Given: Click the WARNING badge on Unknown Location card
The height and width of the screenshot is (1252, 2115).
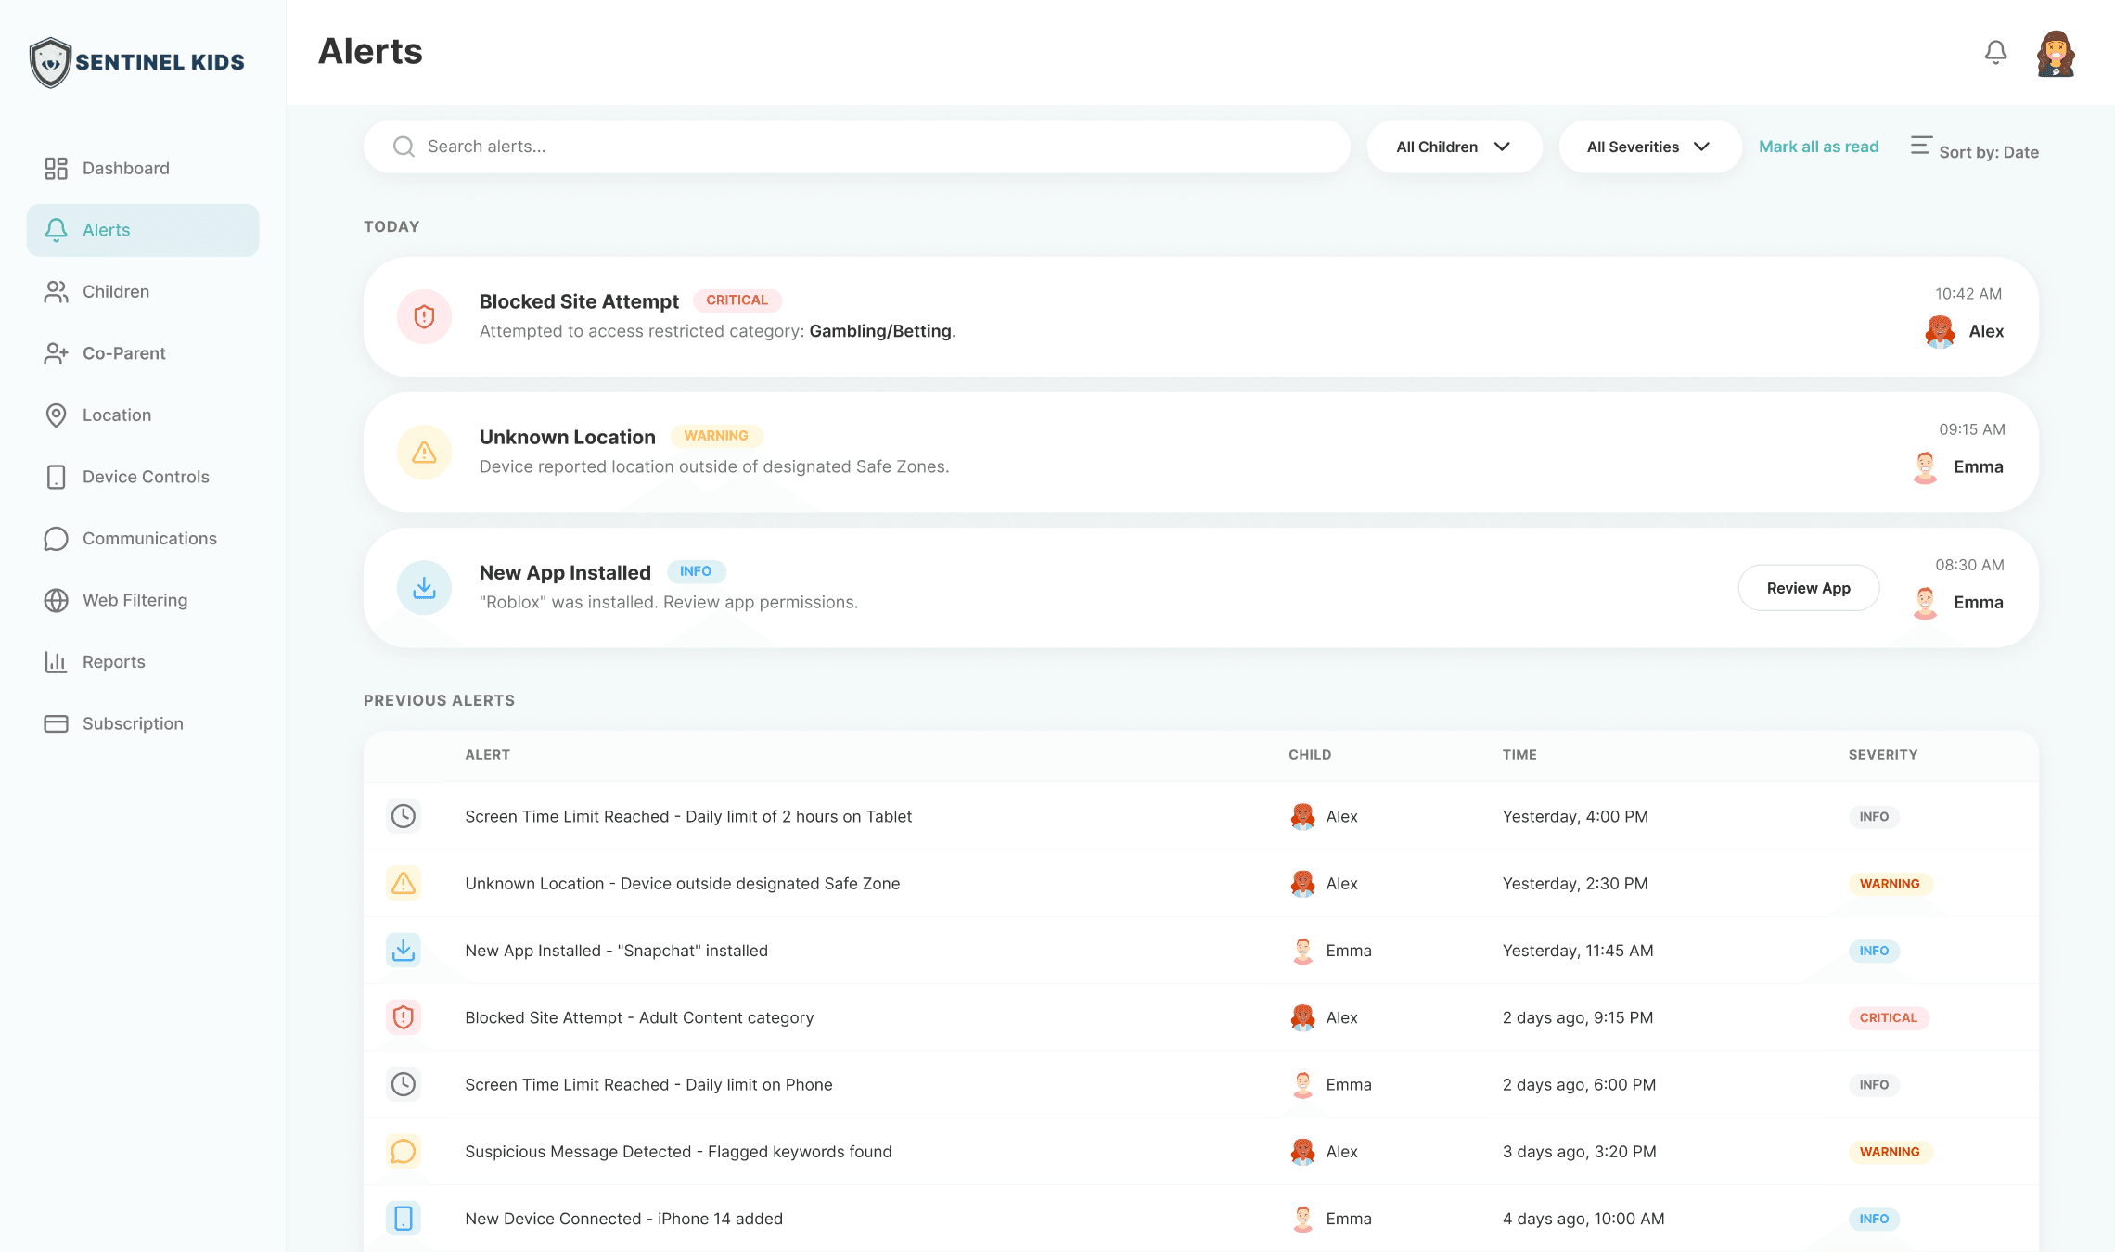Looking at the screenshot, I should (716, 436).
